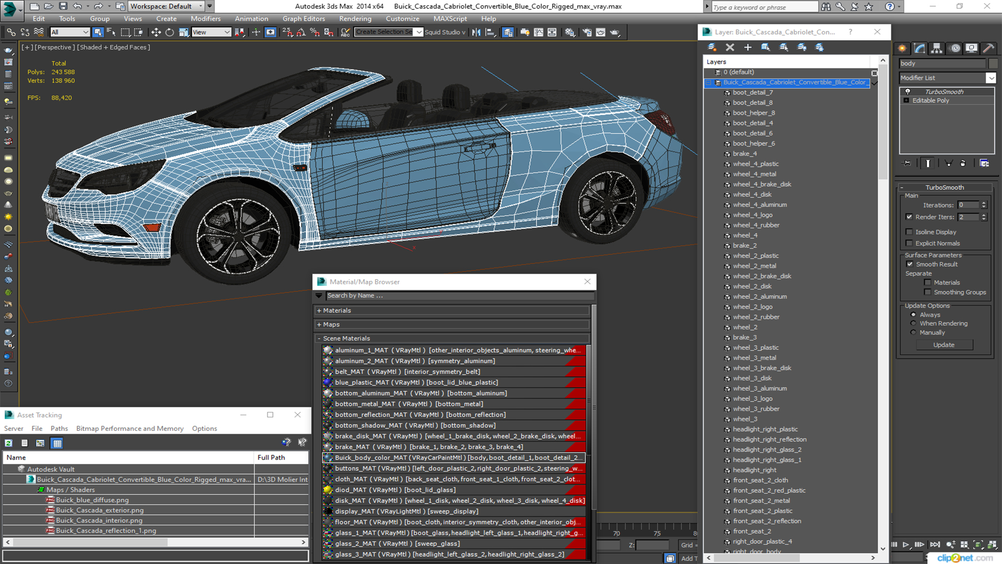Open selection filter All dropdown
This screenshot has height=564, width=1002.
click(x=70, y=32)
